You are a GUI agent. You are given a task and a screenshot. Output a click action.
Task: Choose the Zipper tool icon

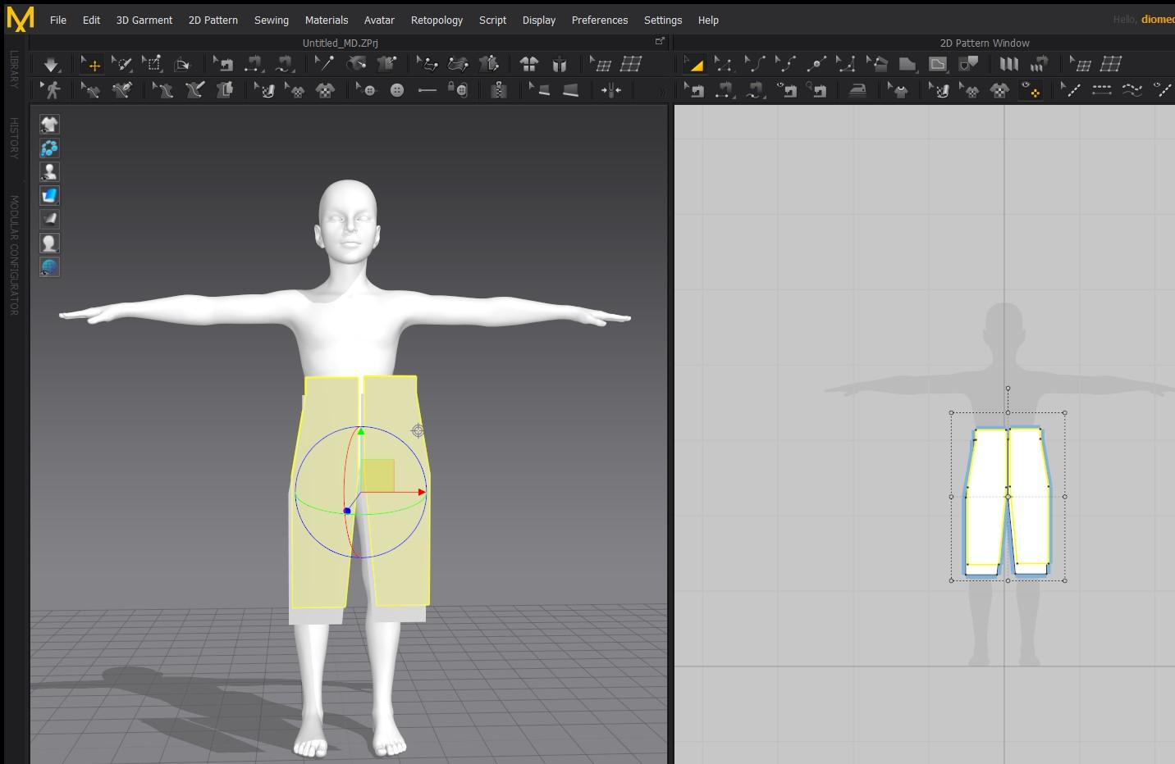(498, 90)
